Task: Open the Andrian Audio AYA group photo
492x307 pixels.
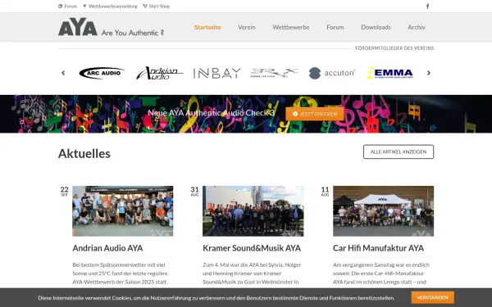Action: pyautogui.click(x=123, y=211)
